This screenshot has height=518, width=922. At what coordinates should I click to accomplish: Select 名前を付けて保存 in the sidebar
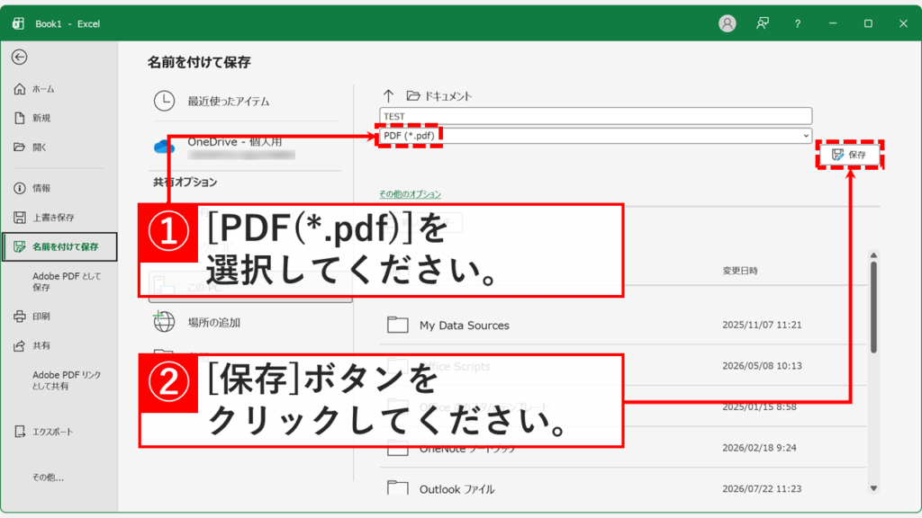[59, 246]
